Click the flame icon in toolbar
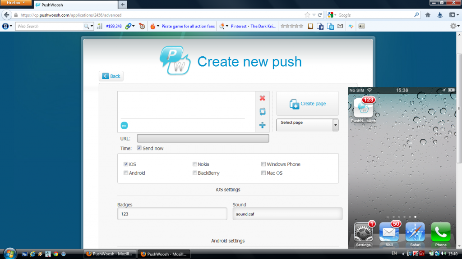Image resolution: width=462 pixels, height=259 pixels. coord(152,26)
